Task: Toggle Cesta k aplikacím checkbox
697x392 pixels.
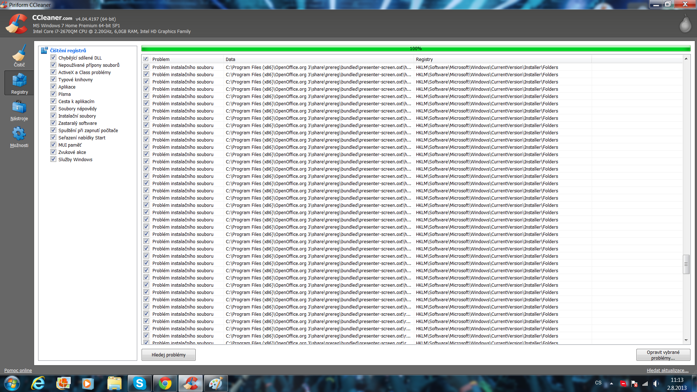Action: [53, 101]
